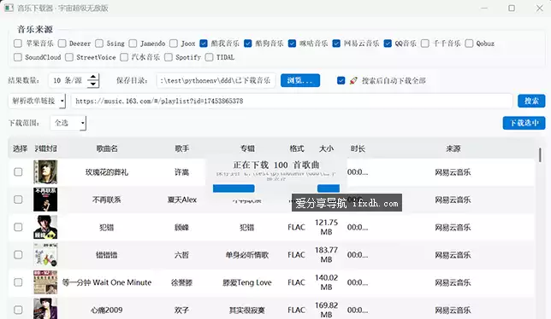Click album cover of 犯错 song

click(45, 227)
